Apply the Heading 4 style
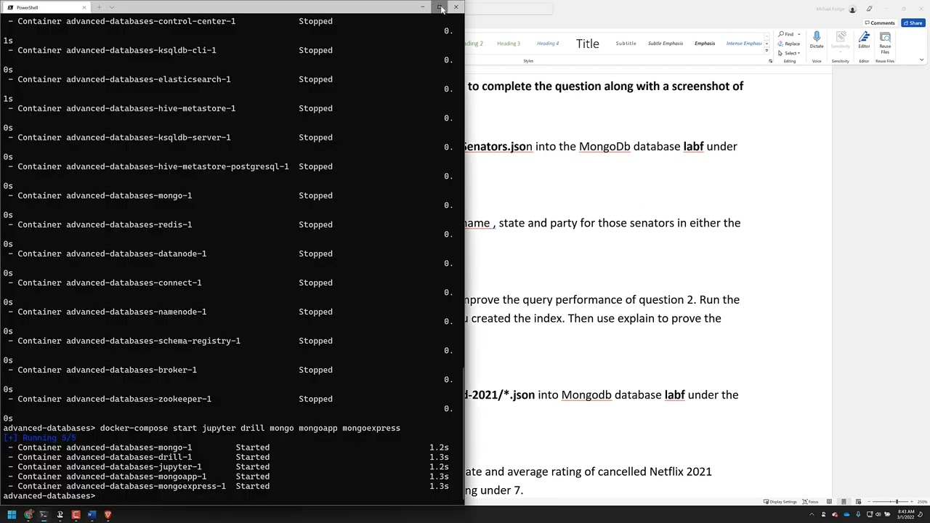 (x=547, y=44)
